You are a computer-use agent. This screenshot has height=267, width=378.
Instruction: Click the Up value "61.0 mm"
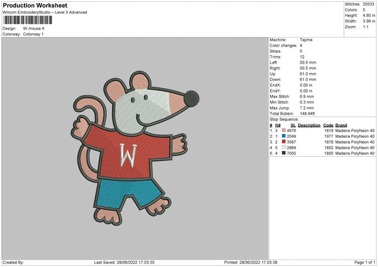point(308,74)
